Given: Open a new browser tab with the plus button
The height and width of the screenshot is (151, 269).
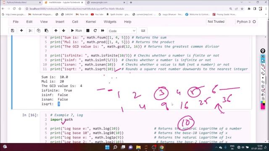Looking at the screenshot, I should [131, 3].
